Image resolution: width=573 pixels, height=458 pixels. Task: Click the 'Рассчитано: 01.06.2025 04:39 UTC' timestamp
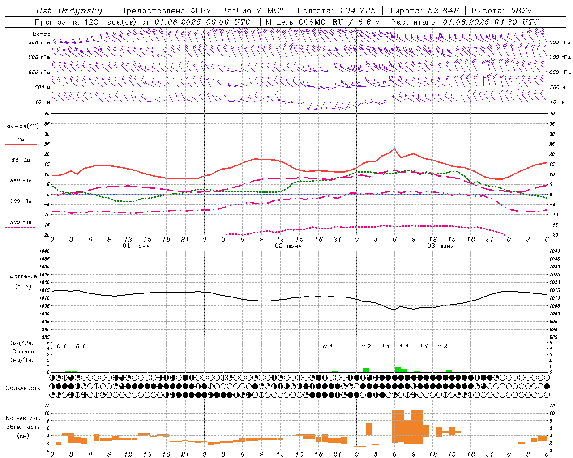click(x=465, y=22)
